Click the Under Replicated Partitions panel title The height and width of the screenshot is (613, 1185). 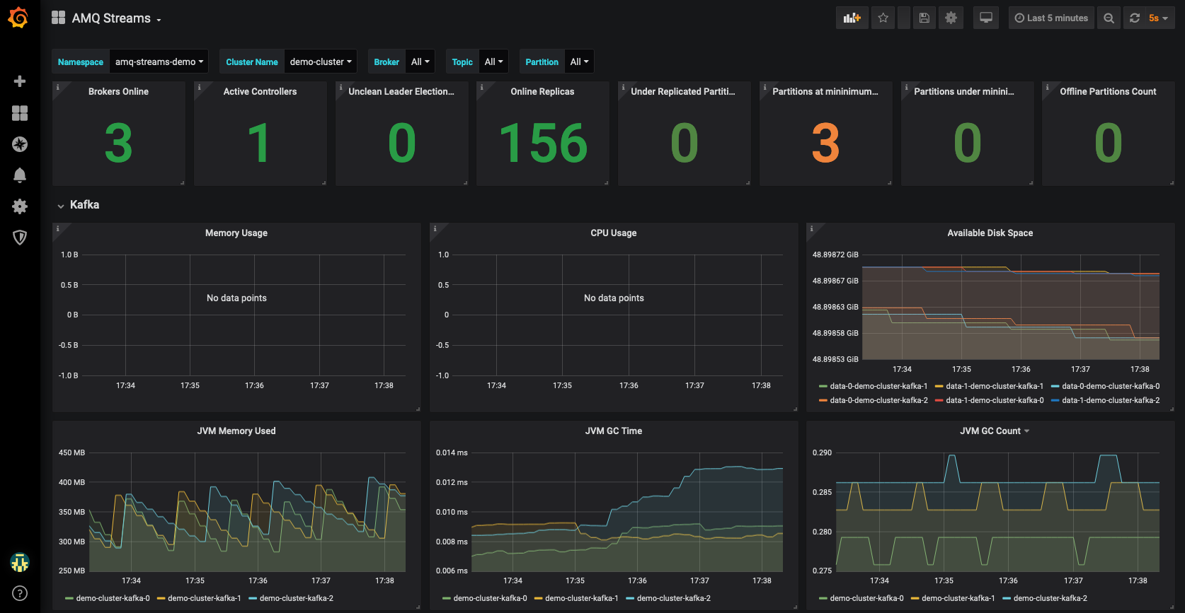click(683, 92)
